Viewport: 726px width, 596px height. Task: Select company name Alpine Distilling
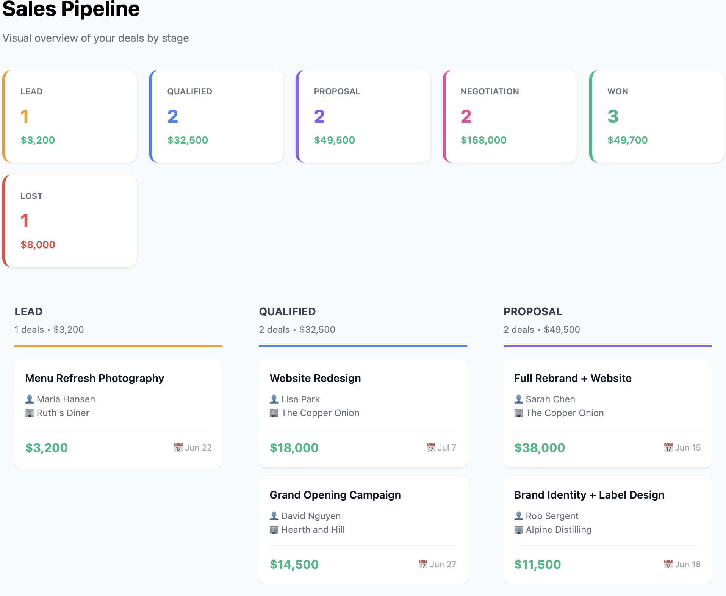tap(559, 529)
